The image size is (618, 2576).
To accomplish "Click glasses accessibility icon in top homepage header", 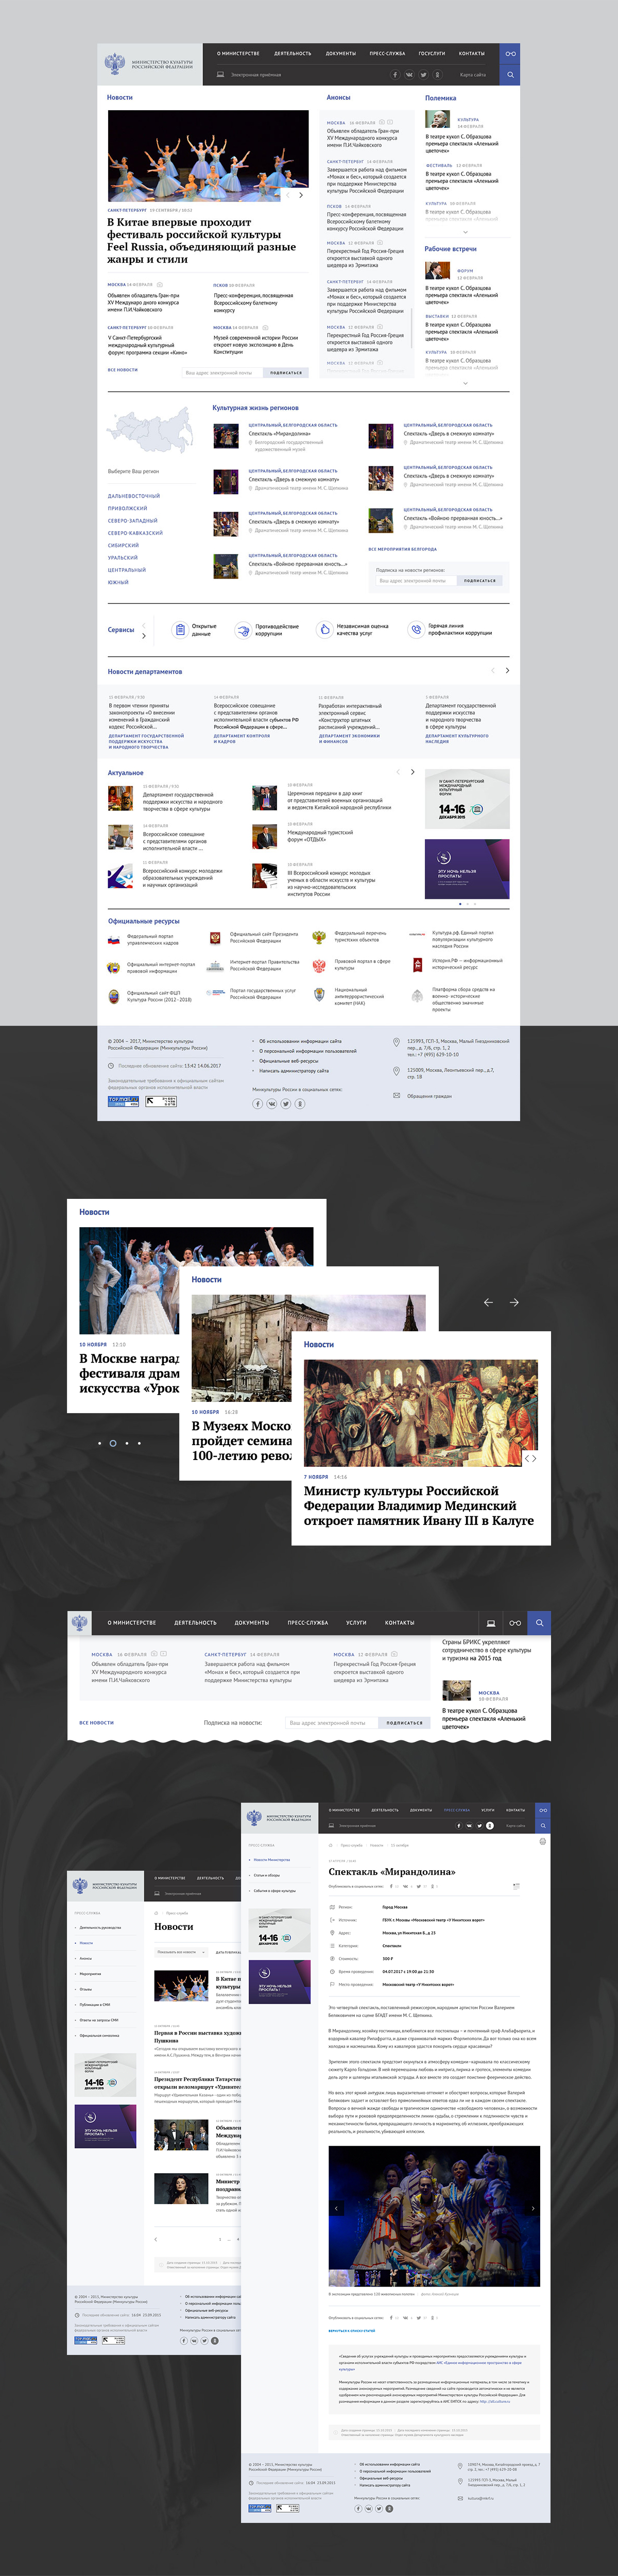I will coord(510,53).
